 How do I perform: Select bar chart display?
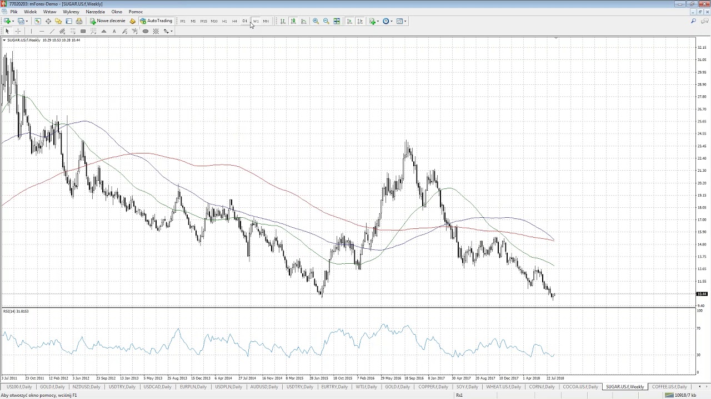point(283,21)
